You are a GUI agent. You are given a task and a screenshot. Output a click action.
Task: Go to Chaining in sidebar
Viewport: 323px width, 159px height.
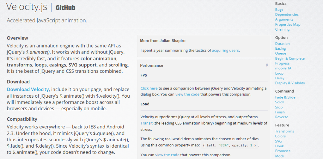click(282, 29)
